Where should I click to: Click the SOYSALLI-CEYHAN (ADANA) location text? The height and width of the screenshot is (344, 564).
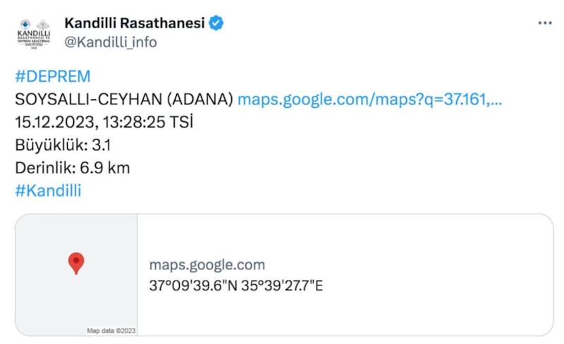pos(124,99)
